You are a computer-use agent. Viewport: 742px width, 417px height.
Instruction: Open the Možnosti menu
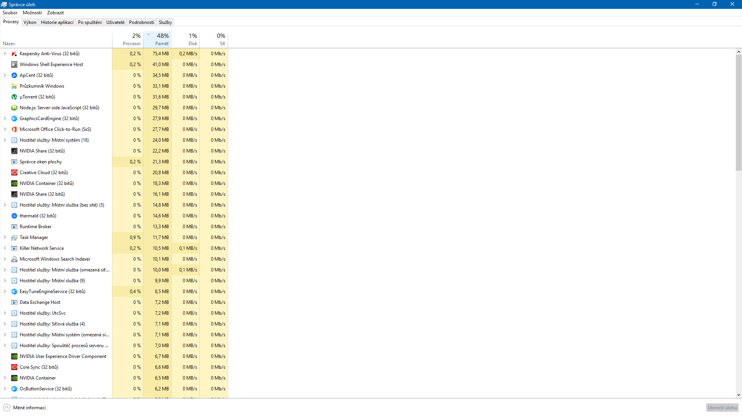(x=32, y=13)
